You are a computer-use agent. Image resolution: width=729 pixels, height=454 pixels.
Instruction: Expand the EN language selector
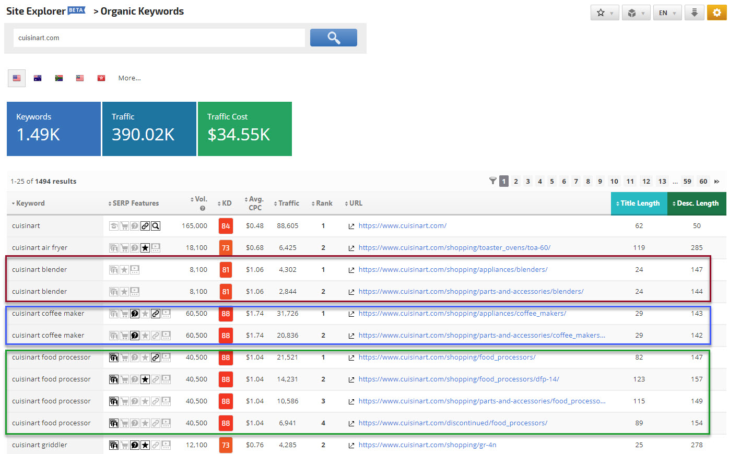tap(667, 13)
